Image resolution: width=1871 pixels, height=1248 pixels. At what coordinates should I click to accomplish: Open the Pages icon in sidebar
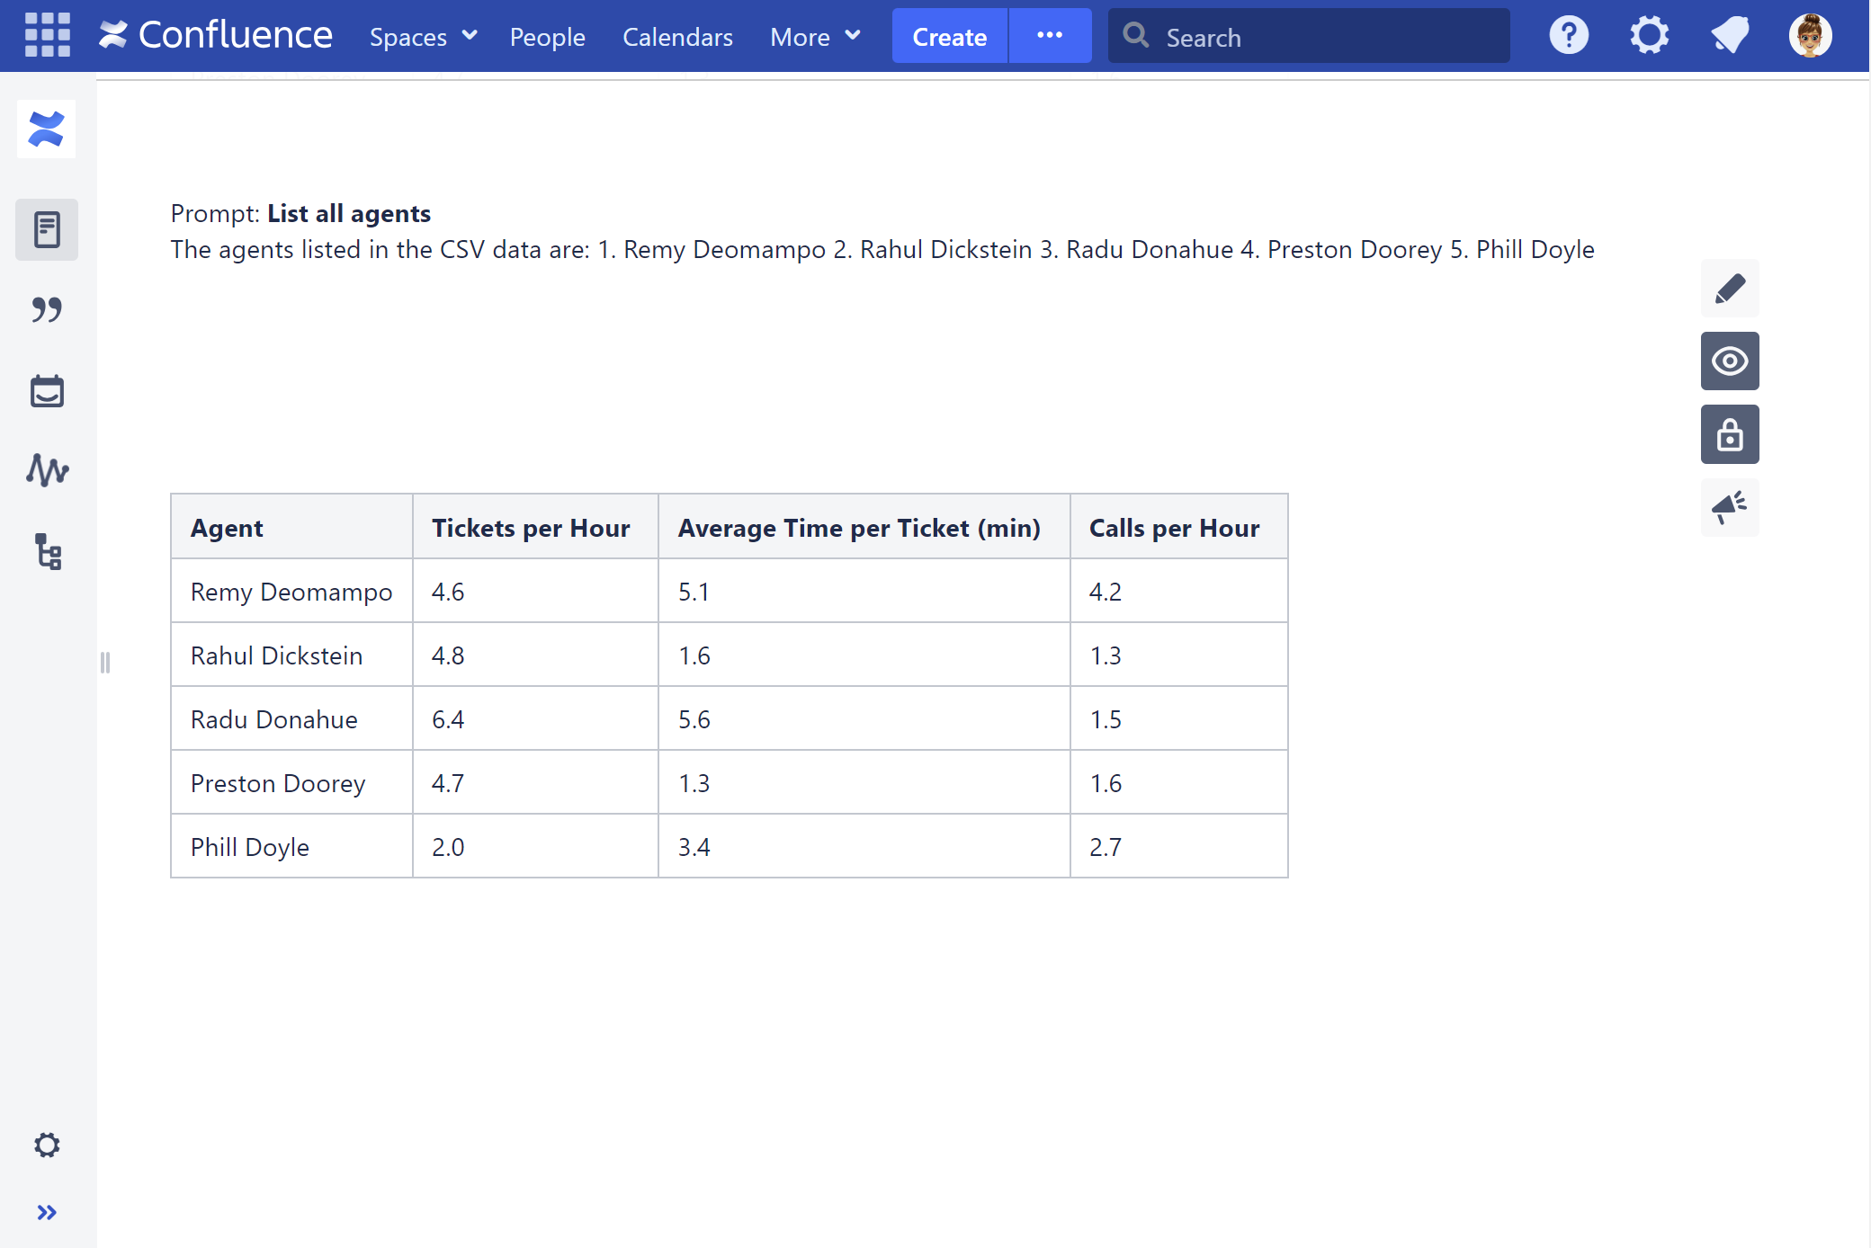point(47,230)
